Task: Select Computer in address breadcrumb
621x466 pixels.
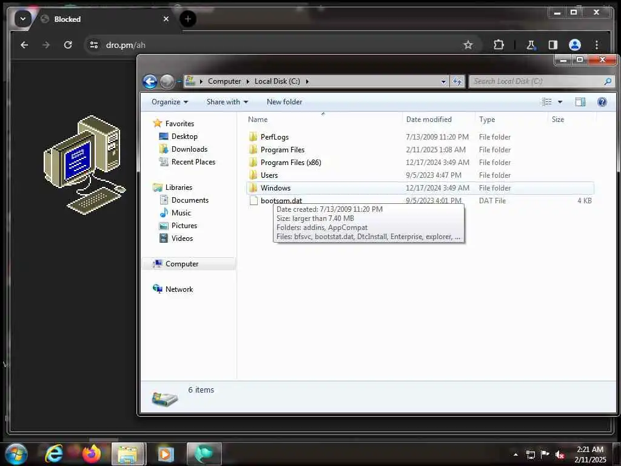Action: pyautogui.click(x=224, y=81)
